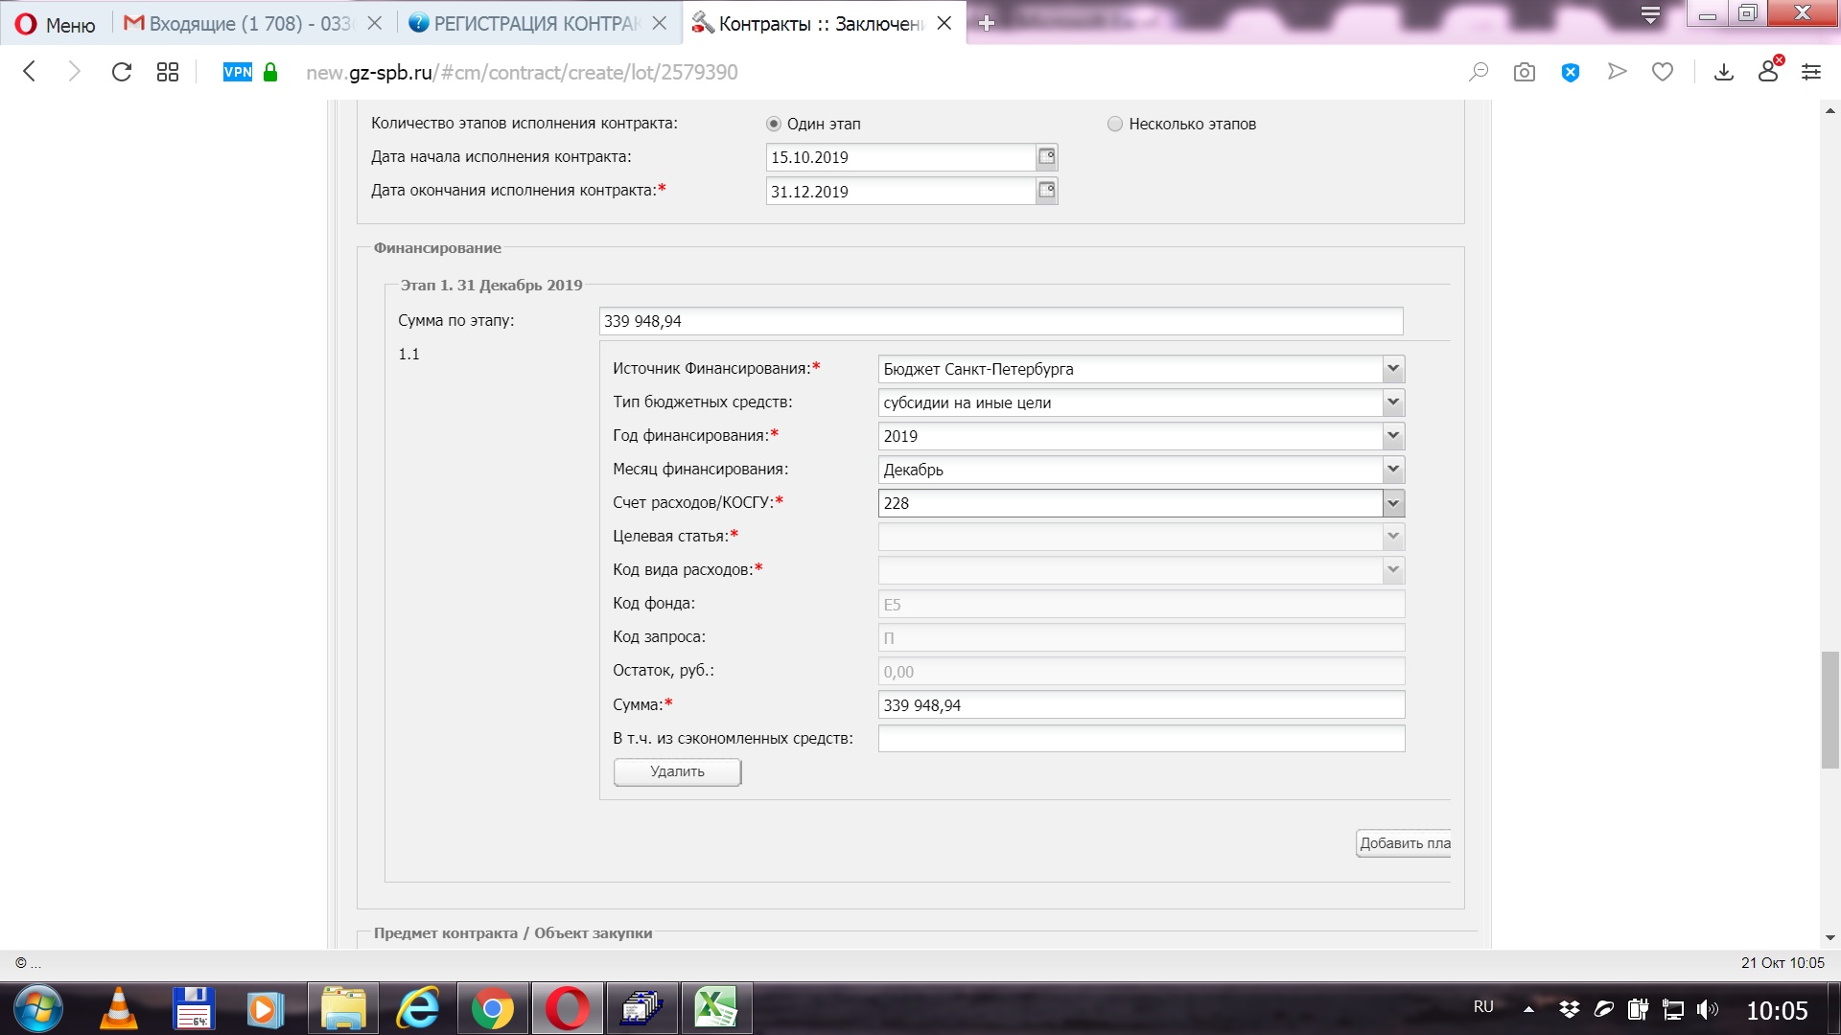Expand the Месяц финансирования dropdown

point(1393,470)
